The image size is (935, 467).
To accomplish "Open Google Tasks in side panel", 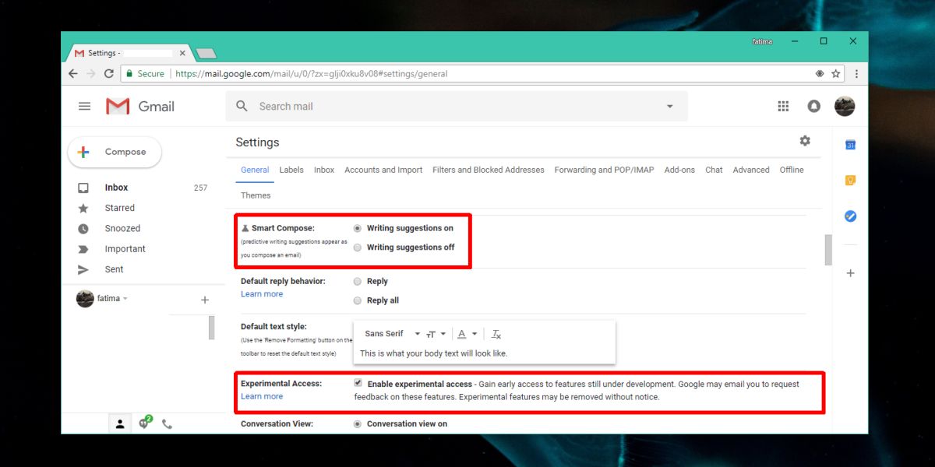I will (850, 216).
